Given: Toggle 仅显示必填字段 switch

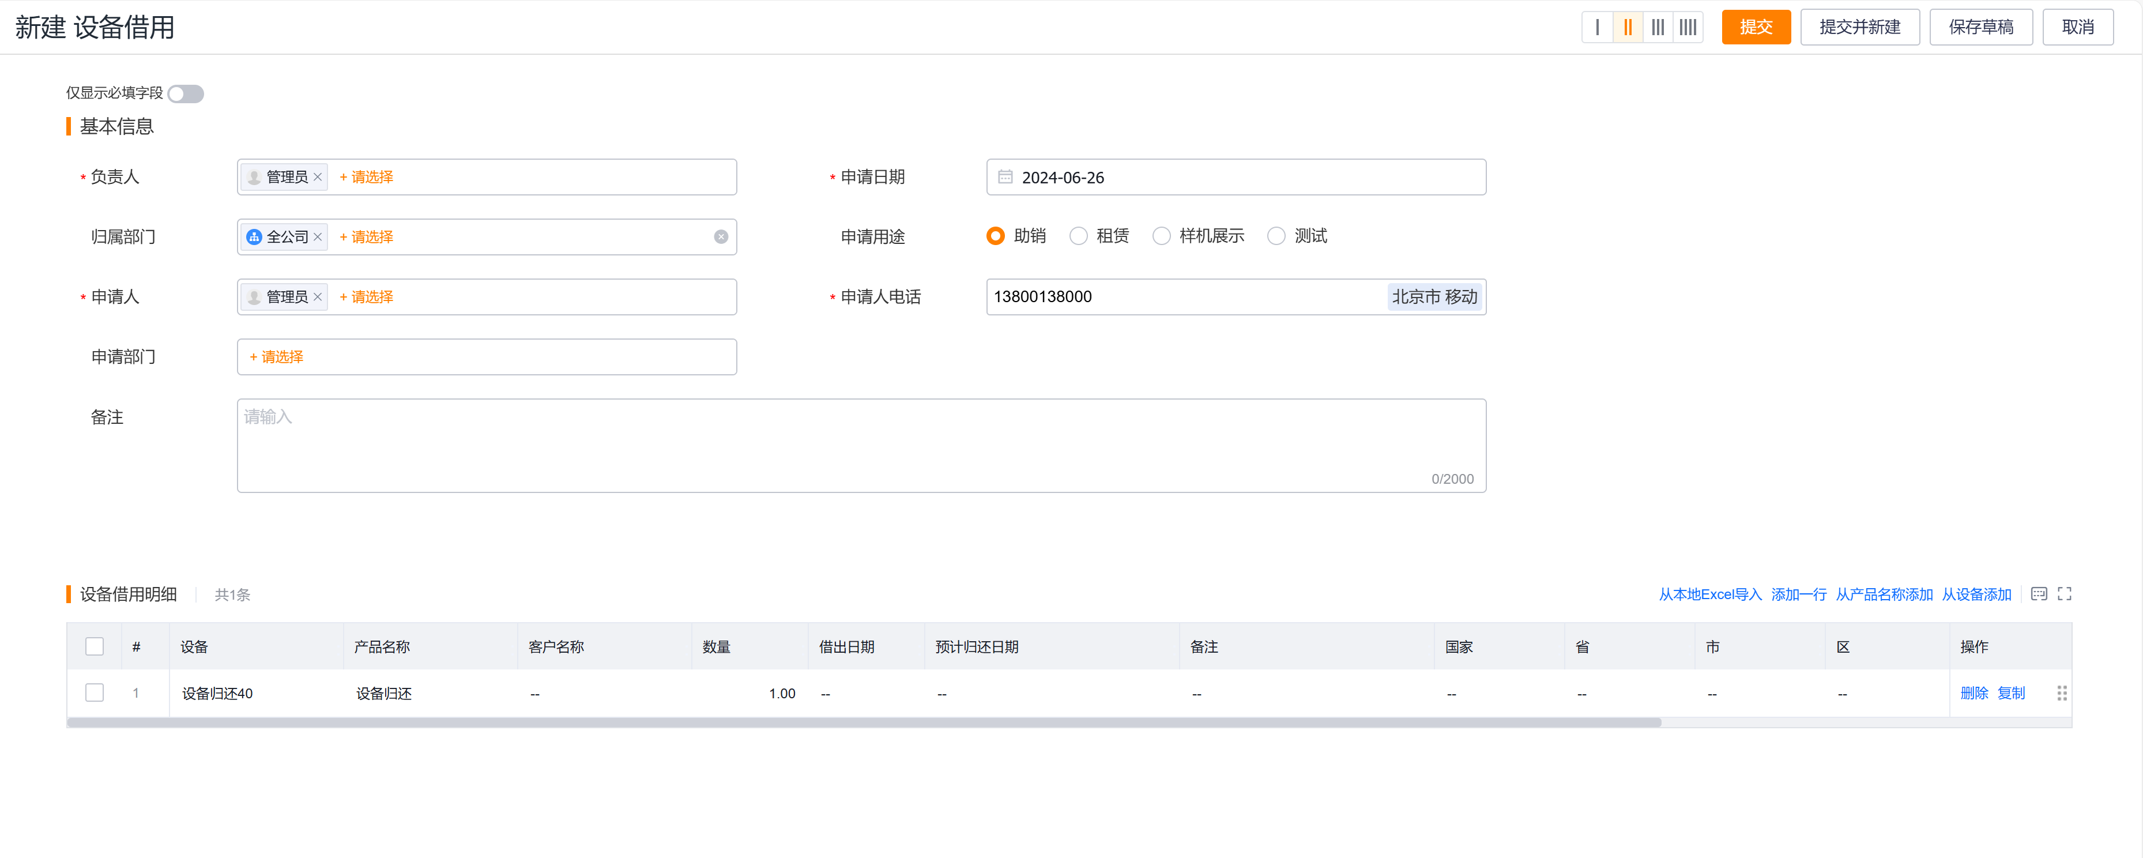Looking at the screenshot, I should tap(186, 94).
